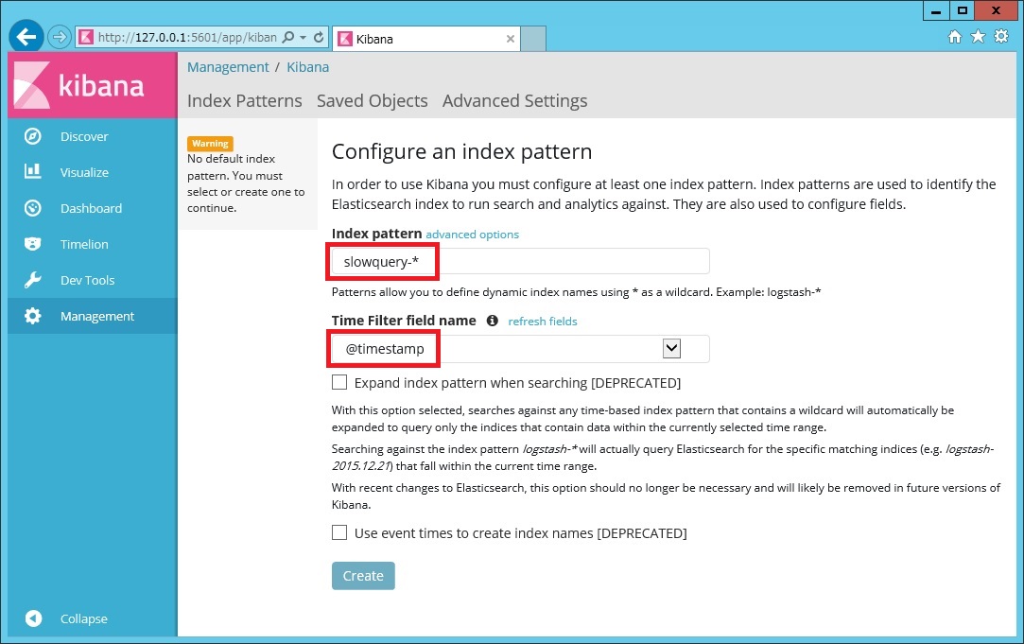This screenshot has height=644, width=1024.
Task: Click the Warning badge
Action: pos(210,143)
